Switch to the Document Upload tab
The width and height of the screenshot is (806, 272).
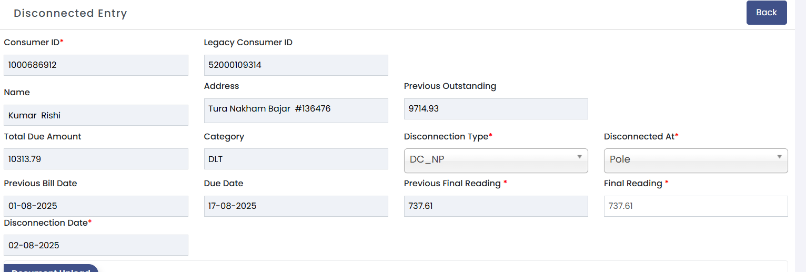pos(51,269)
